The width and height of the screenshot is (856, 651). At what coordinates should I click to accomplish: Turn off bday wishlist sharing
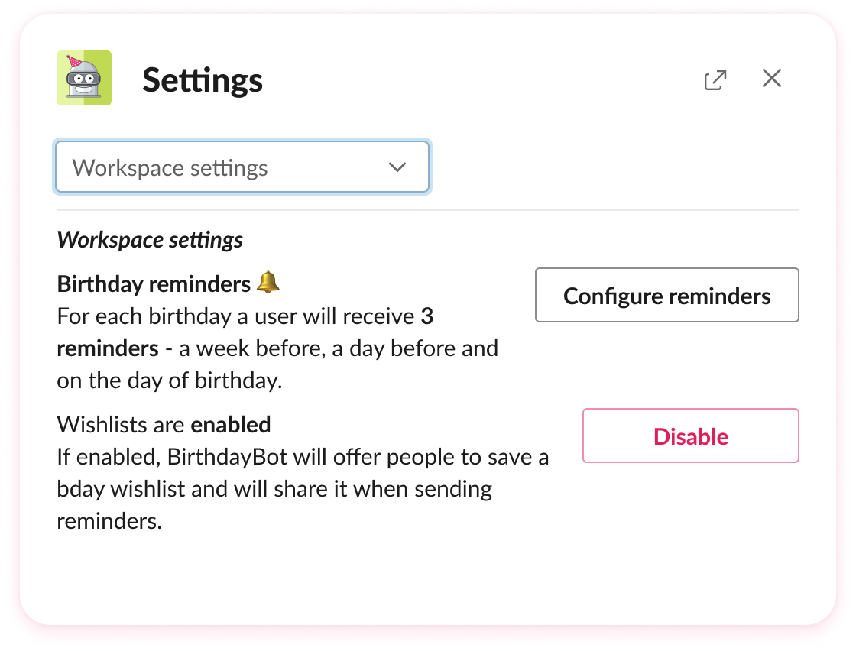(x=689, y=436)
